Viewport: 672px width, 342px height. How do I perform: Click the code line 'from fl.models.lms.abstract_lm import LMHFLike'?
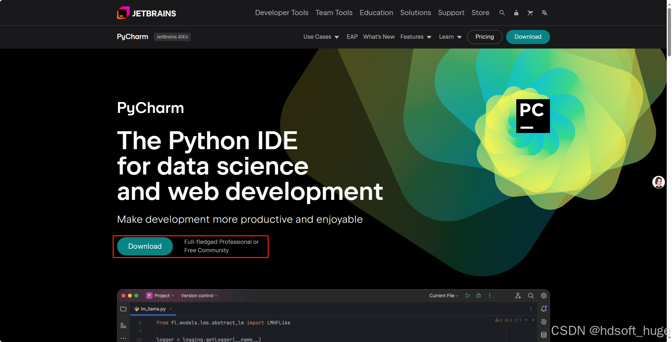coord(223,323)
